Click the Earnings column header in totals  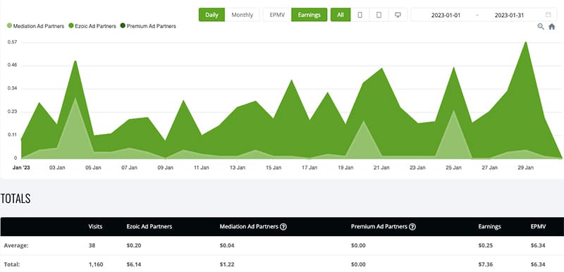click(489, 227)
